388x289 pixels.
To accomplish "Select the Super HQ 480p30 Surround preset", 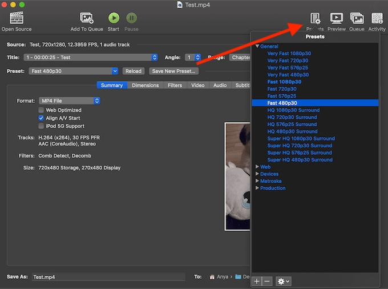I will pos(300,160).
